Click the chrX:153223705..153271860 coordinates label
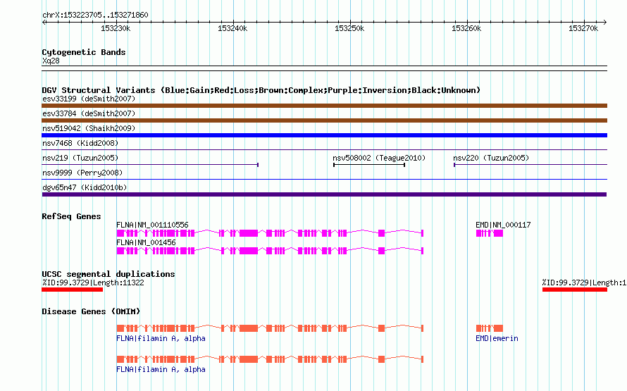 click(x=95, y=15)
